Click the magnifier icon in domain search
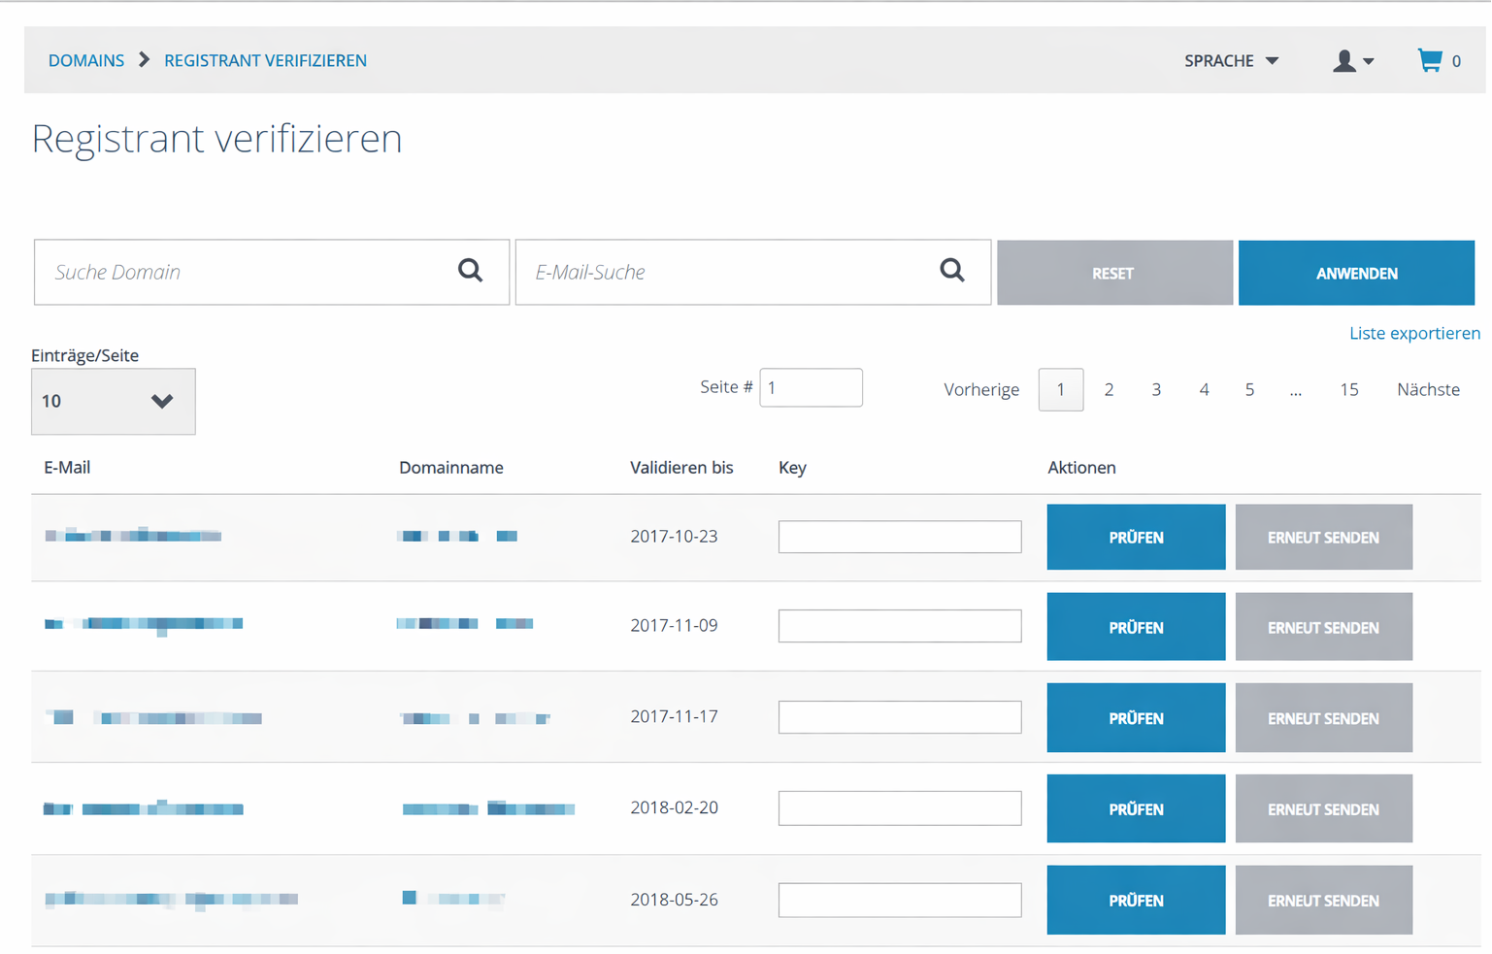 (x=470, y=271)
